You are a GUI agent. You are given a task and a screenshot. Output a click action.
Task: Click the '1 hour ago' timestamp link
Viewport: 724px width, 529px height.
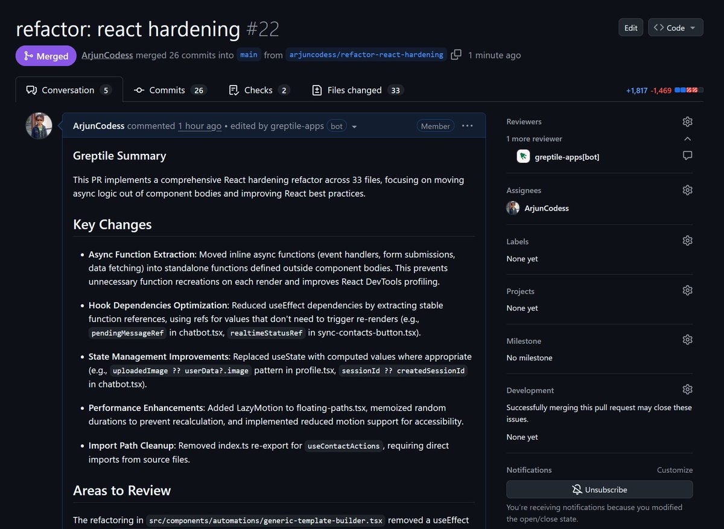point(200,126)
